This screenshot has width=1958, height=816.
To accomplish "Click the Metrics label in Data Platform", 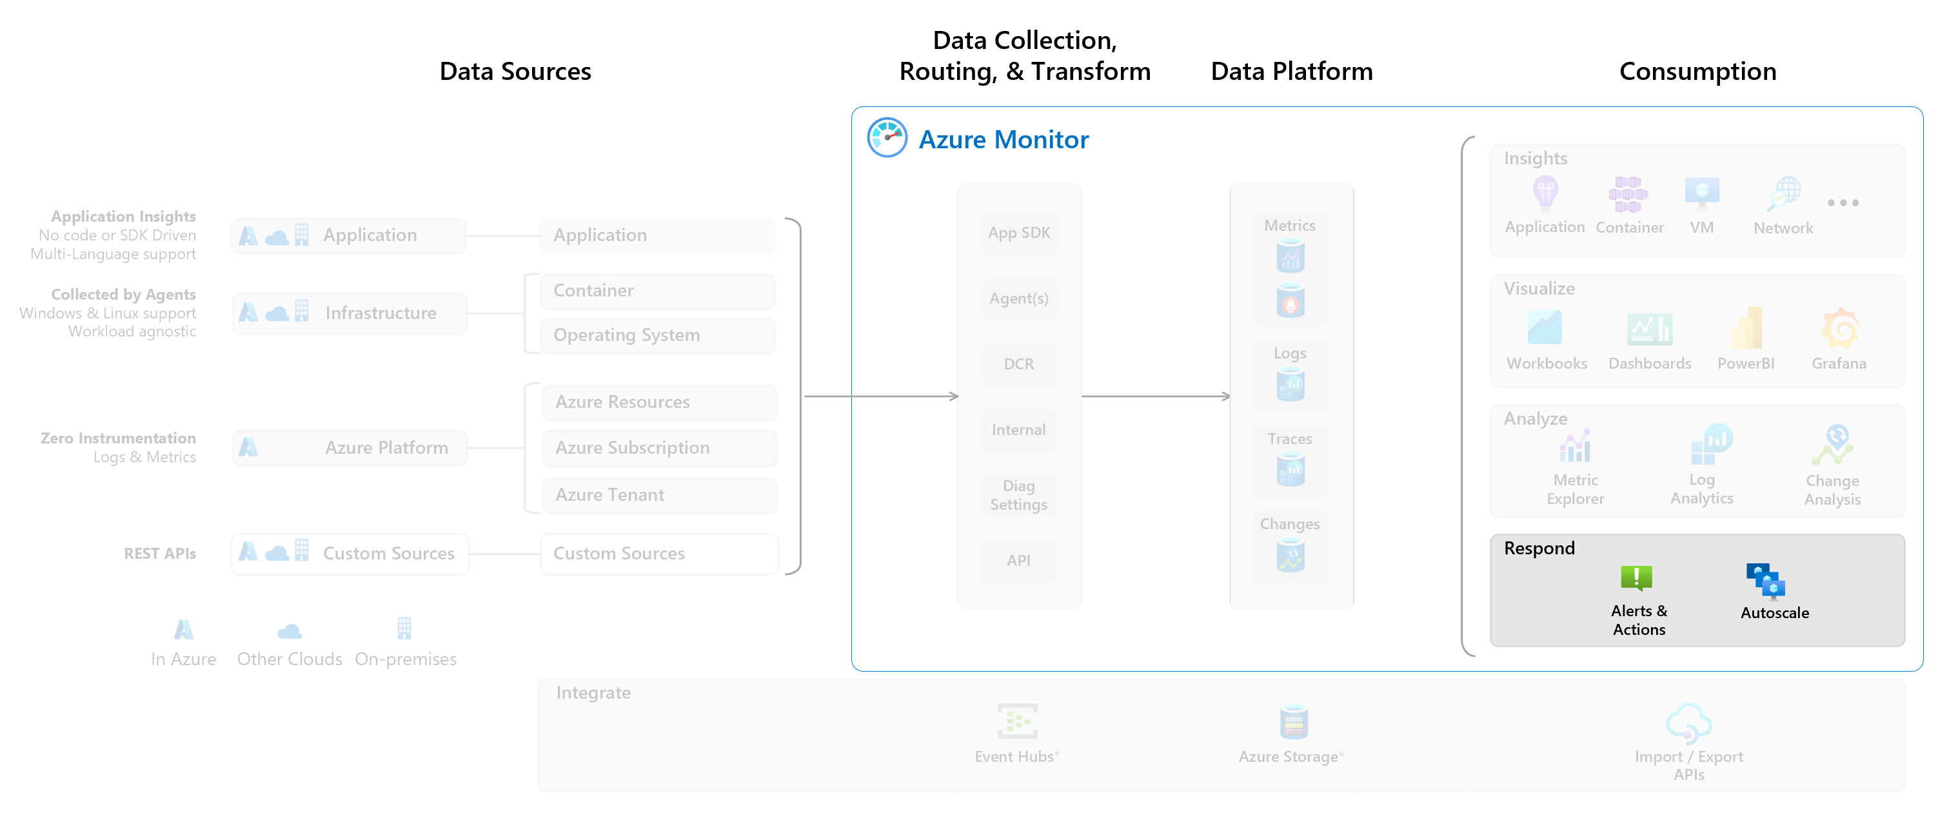I will click(1289, 226).
